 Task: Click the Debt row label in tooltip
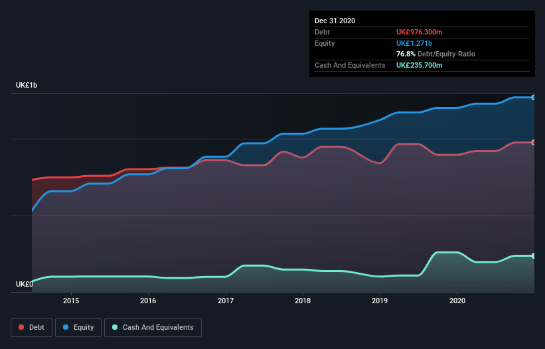point(322,32)
